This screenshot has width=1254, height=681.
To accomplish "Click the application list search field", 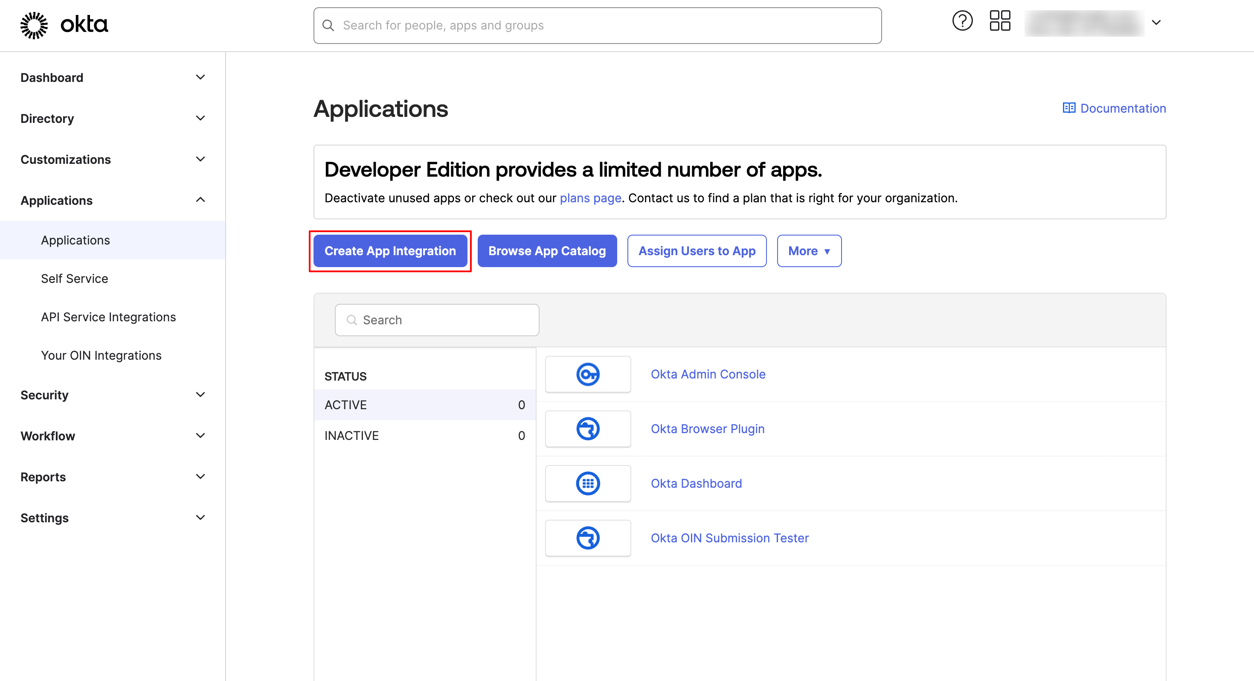I will pyautogui.click(x=437, y=320).
